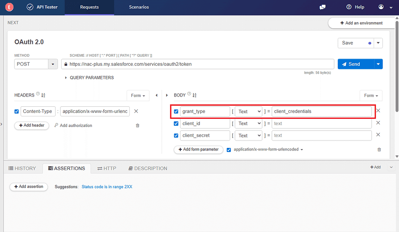Screen dimensions: 399x232
Task: Toggle the Content-Type header checkbox
Action: 16,111
